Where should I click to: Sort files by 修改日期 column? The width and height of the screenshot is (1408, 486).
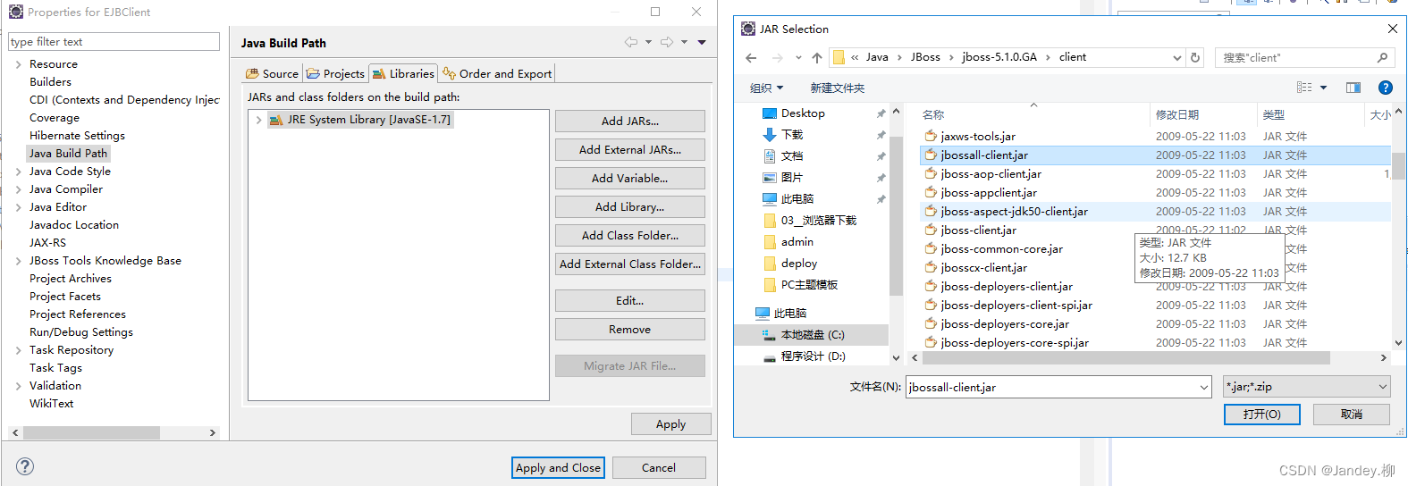point(1176,115)
